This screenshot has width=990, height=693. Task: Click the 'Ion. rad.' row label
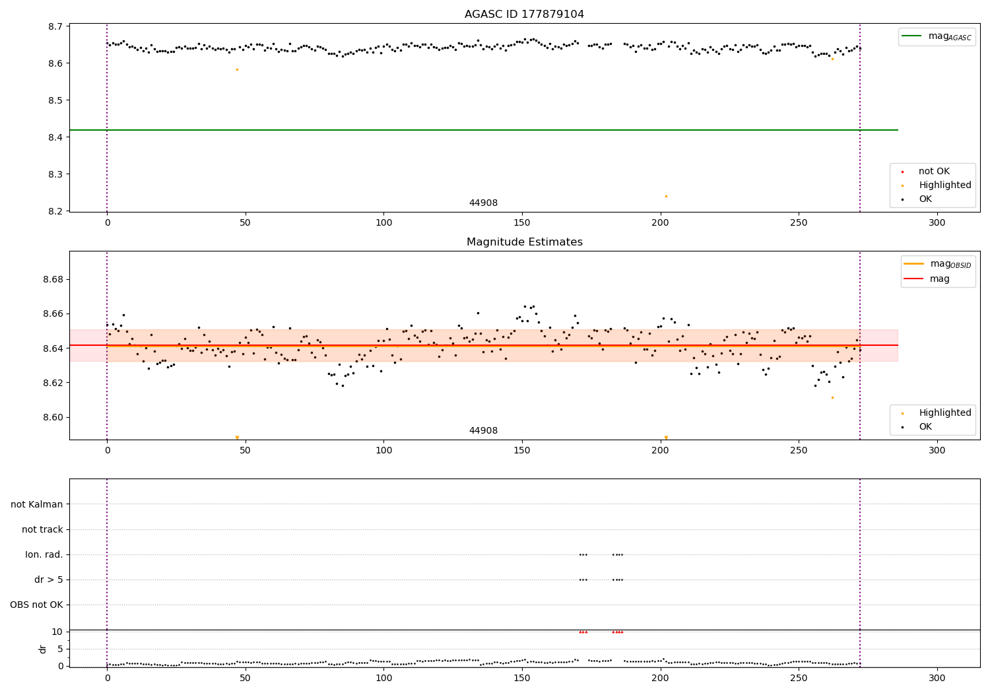pos(44,555)
